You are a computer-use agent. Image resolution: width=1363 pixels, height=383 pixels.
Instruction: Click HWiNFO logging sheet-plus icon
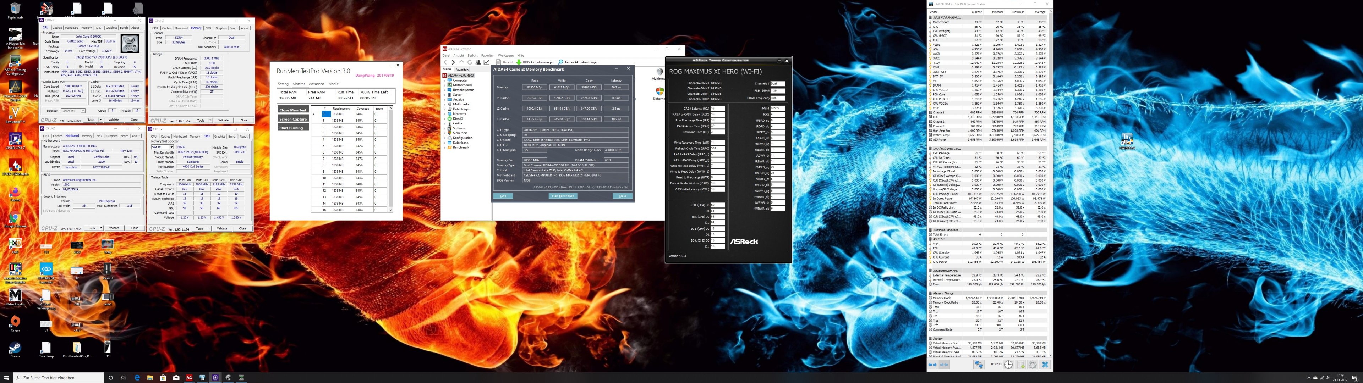point(1021,365)
